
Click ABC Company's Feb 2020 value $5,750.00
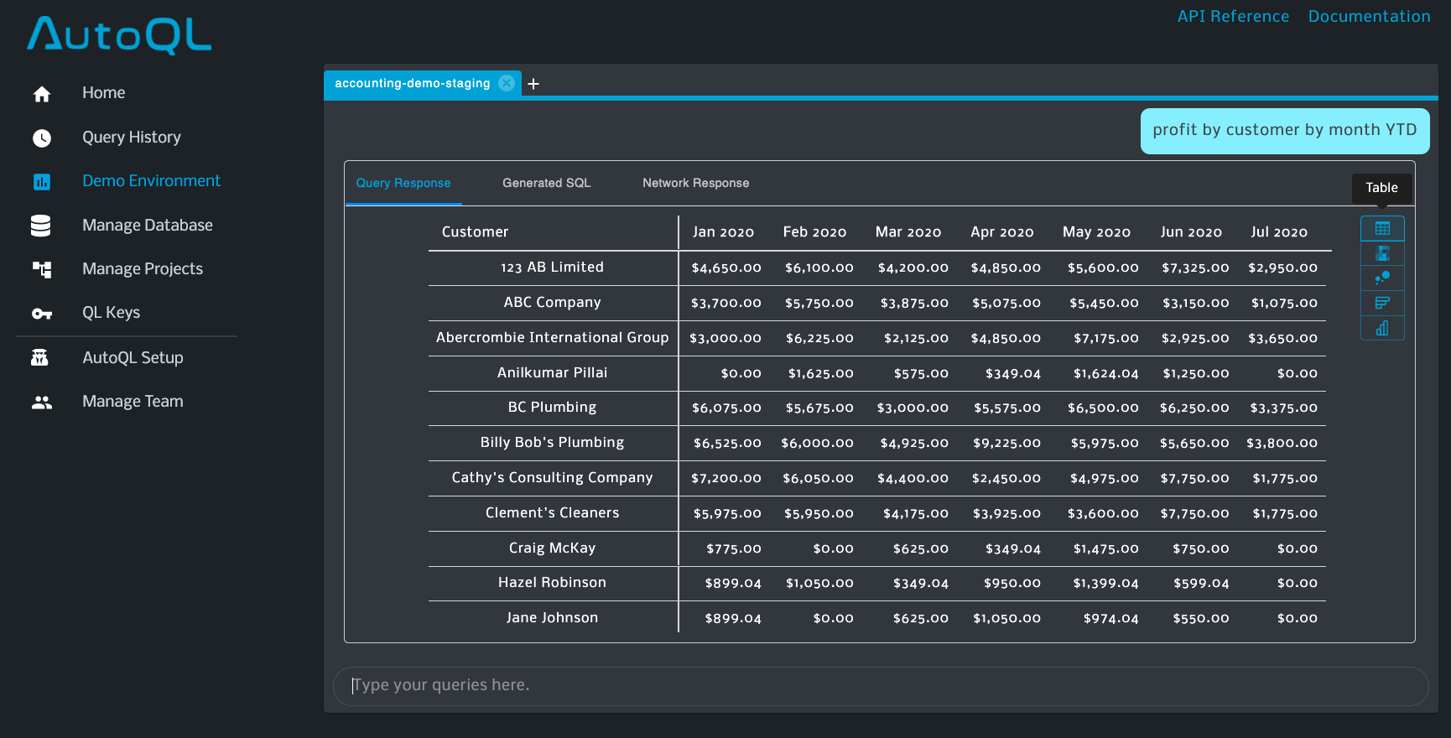pyautogui.click(x=819, y=303)
